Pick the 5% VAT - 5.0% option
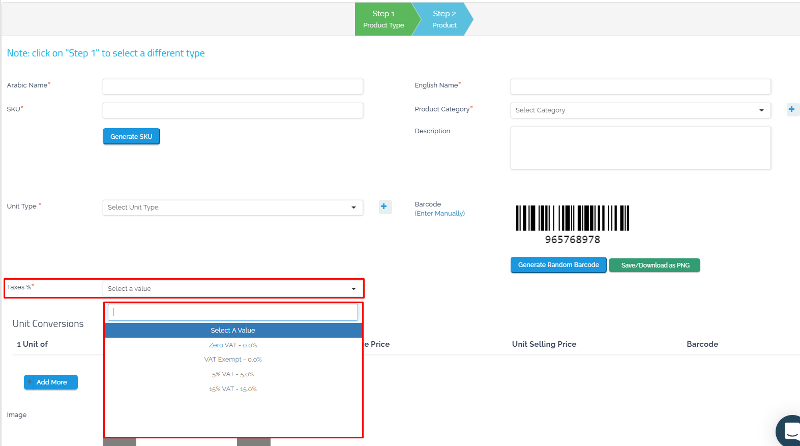The image size is (800, 446). pos(233,374)
